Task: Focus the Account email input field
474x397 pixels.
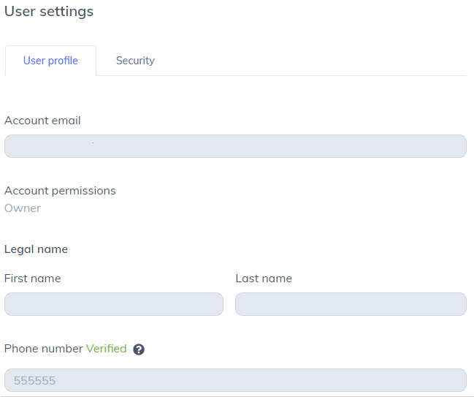Action: [235, 146]
